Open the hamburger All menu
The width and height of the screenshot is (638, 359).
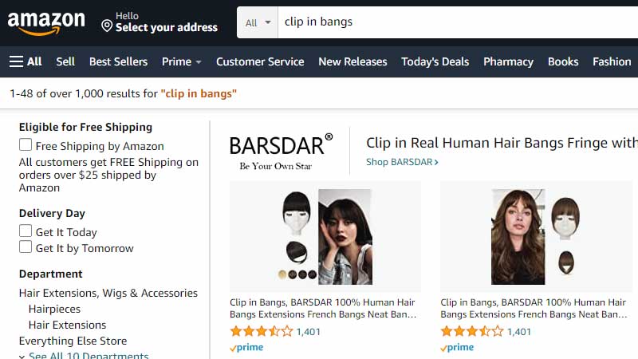coord(26,61)
